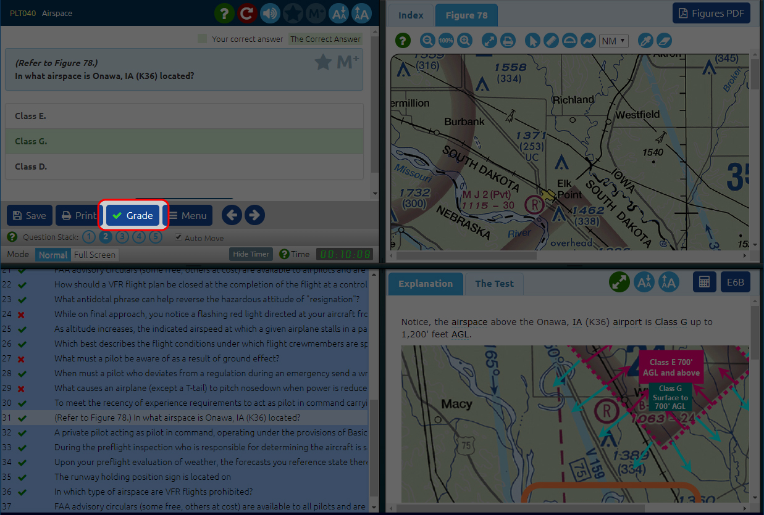Play question audio with speaker icon
Viewport: 764px width, 515px height.
[x=270, y=13]
